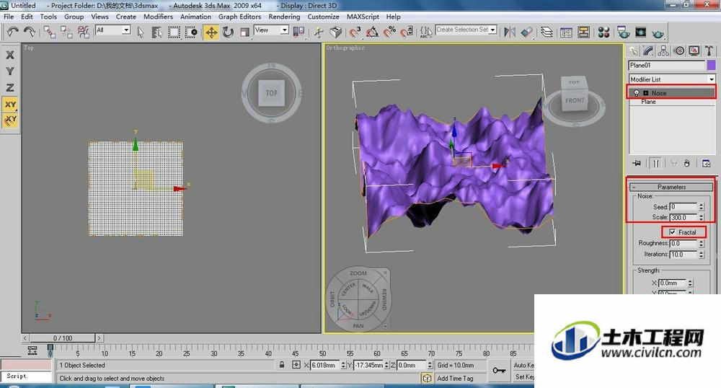The width and height of the screenshot is (721, 388).
Task: Click the Seed value field
Action: (x=684, y=207)
